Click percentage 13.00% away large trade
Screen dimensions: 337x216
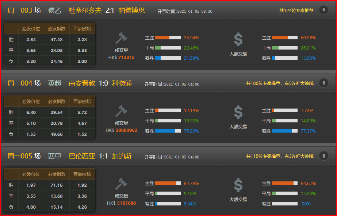point(308,58)
